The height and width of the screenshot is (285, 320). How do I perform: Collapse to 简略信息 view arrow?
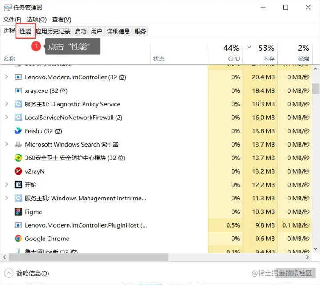9,273
